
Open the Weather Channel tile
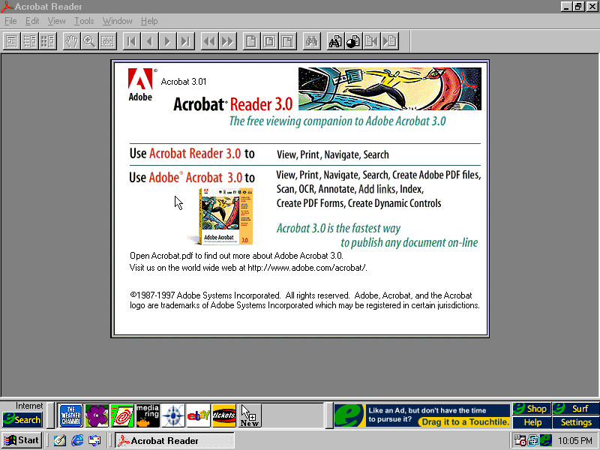[x=71, y=415]
